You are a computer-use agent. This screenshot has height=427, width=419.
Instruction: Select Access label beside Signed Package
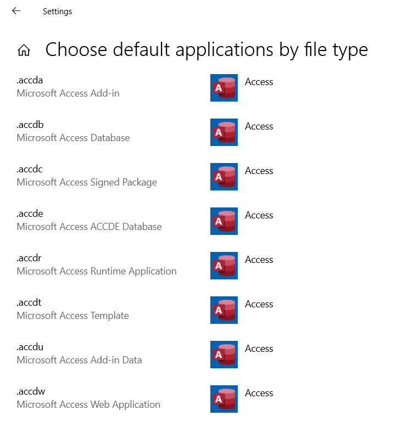coord(259,171)
